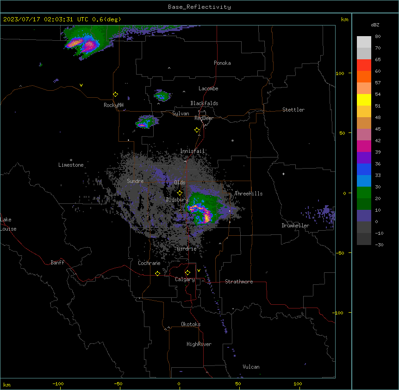Select the Okotoks label
The image size is (399, 390).
pos(191,324)
